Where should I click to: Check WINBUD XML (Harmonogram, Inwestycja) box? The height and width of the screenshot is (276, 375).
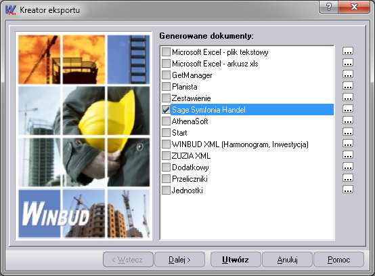tap(166, 144)
